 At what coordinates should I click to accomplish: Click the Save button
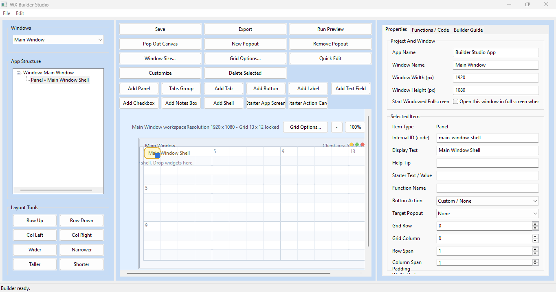(160, 29)
